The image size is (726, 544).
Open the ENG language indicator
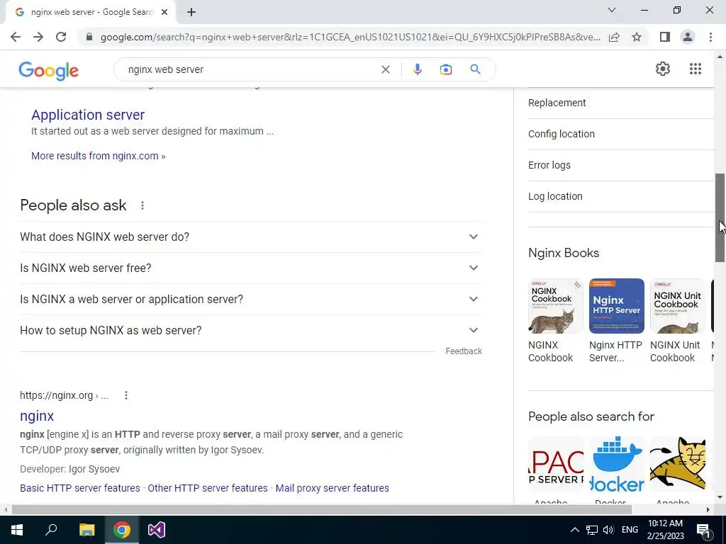tap(630, 530)
